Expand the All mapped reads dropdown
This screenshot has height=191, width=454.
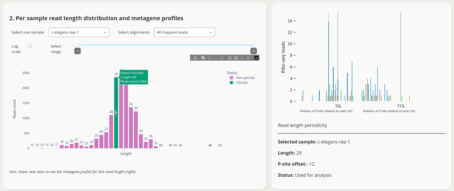tap(184, 32)
